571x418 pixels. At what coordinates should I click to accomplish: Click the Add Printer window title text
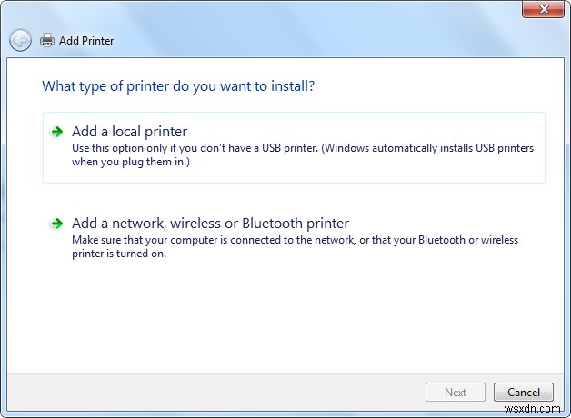click(x=87, y=41)
